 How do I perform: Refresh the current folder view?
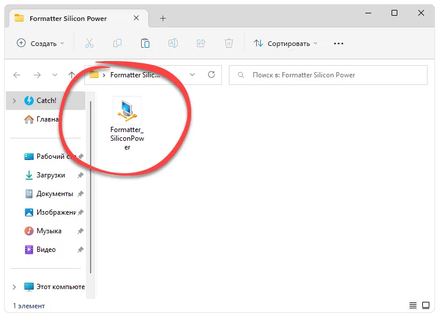click(x=211, y=74)
